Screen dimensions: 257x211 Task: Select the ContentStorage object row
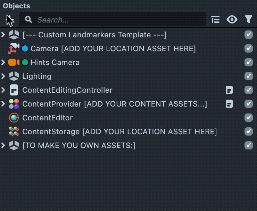tap(119, 132)
